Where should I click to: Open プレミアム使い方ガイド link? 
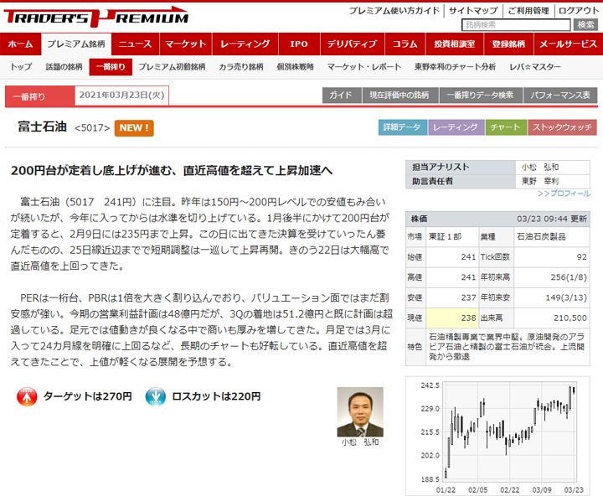pos(394,11)
